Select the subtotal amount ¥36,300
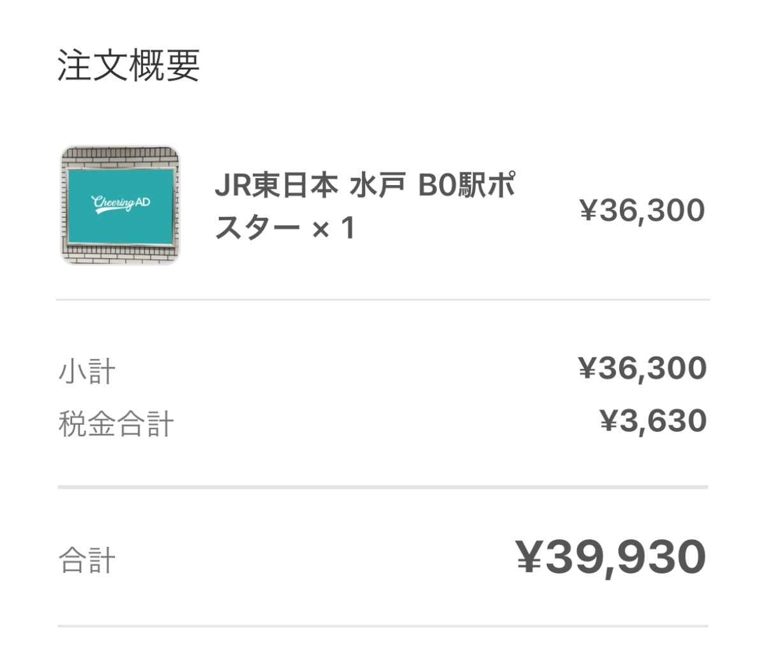Image resolution: width=766 pixels, height=645 pixels. pos(642,369)
